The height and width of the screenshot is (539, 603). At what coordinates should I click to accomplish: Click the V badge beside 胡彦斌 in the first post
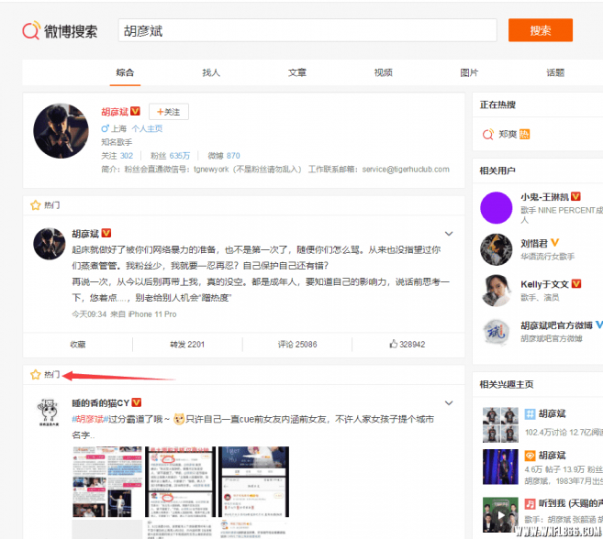click(106, 233)
